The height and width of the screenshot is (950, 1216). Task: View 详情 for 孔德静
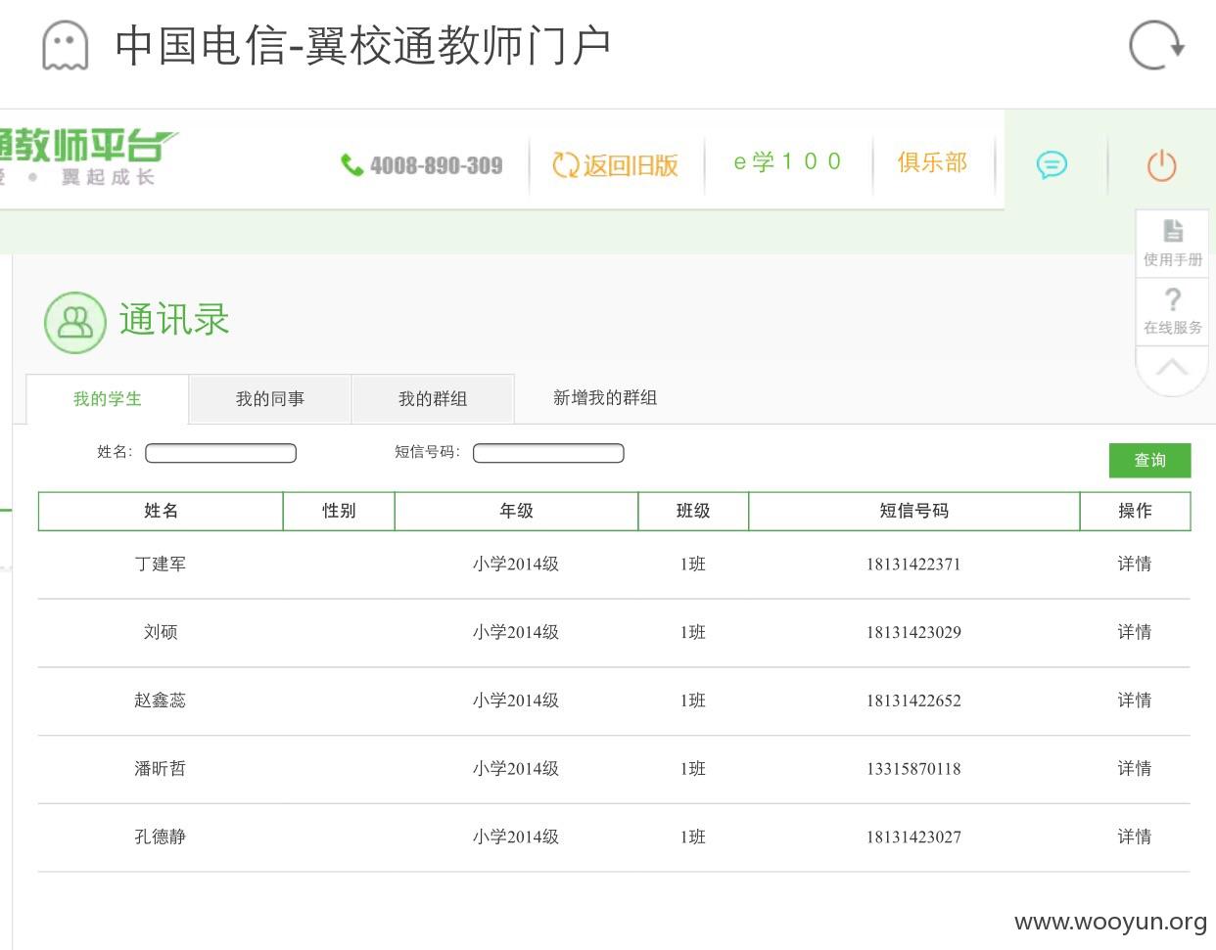[1135, 837]
